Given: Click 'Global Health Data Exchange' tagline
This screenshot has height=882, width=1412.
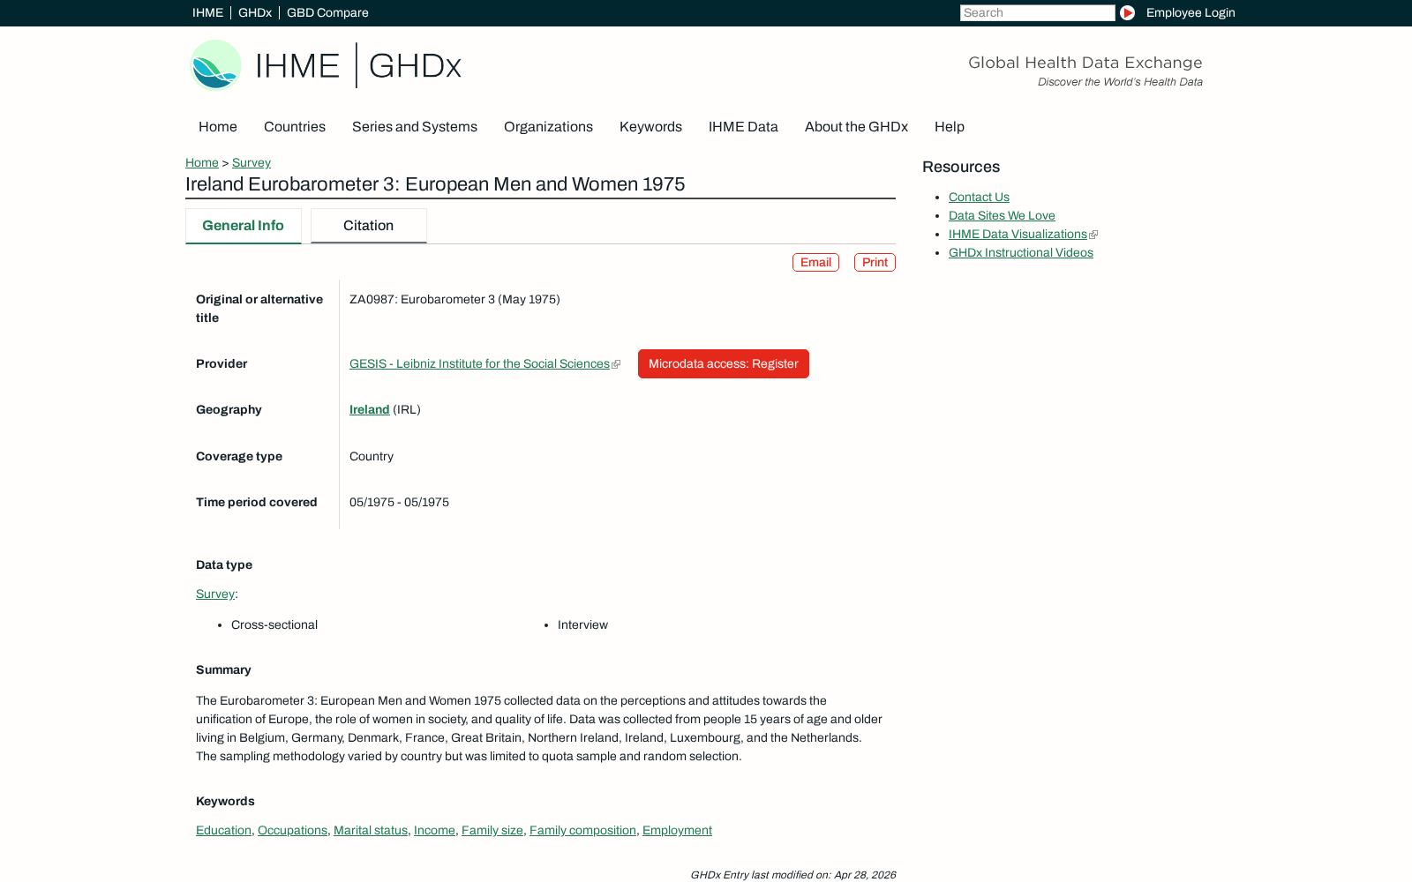Looking at the screenshot, I should click(x=1085, y=63).
